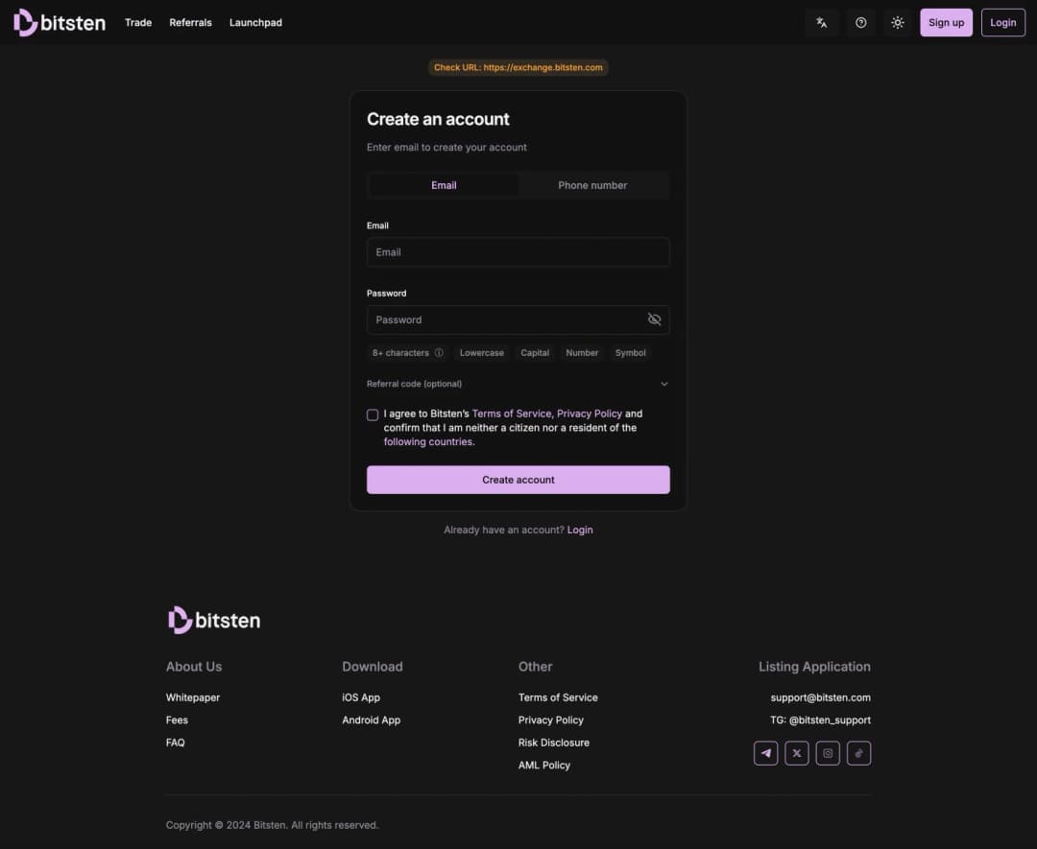Click the TG: @bitsten_support contact
1037x849 pixels.
point(820,720)
